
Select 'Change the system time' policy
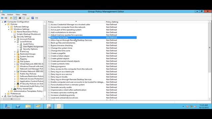pyautogui.click(x=61, y=48)
